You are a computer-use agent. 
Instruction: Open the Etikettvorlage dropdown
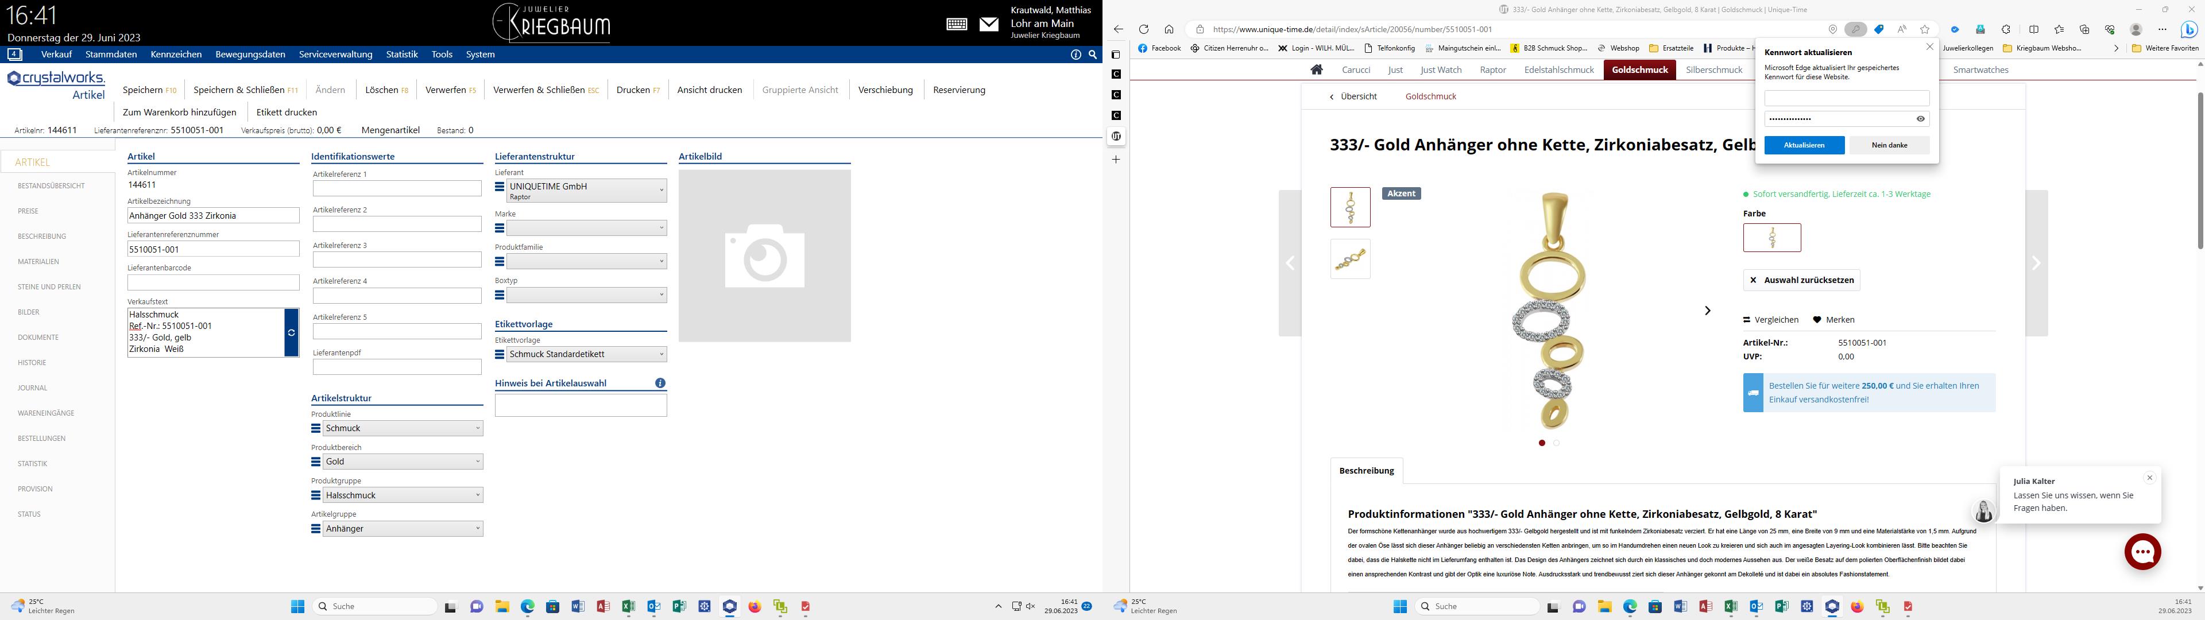tap(586, 354)
